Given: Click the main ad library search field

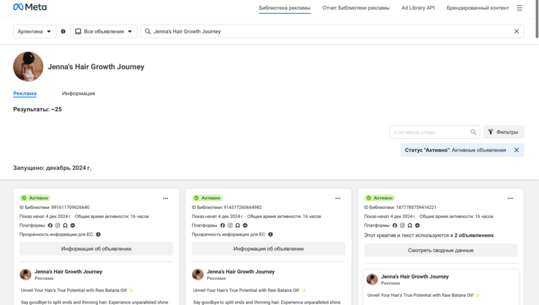Looking at the screenshot, I should tap(332, 31).
